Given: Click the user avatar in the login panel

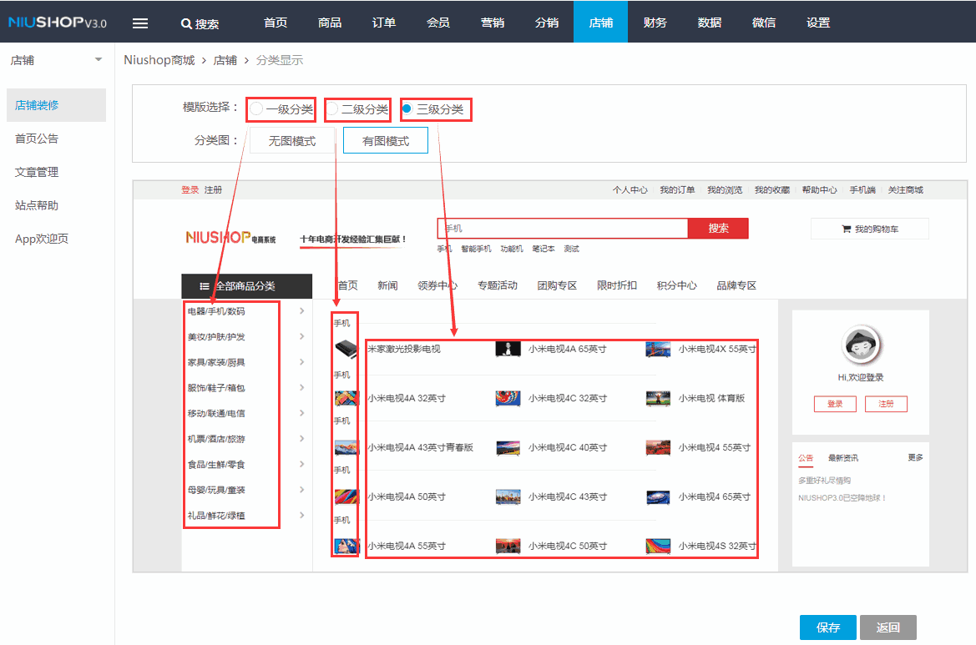Looking at the screenshot, I should click(x=861, y=345).
